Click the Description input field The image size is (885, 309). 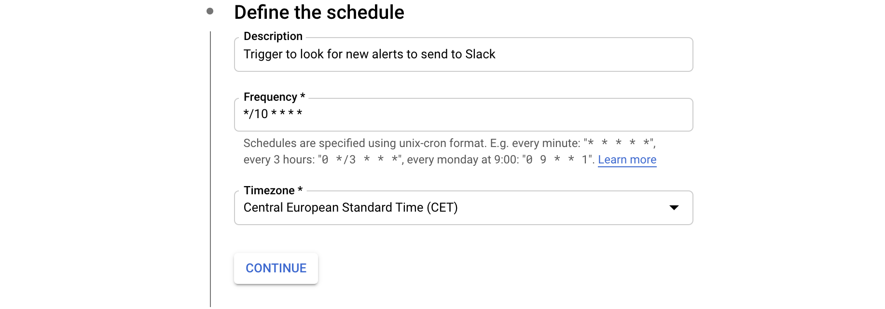[x=579, y=54]
